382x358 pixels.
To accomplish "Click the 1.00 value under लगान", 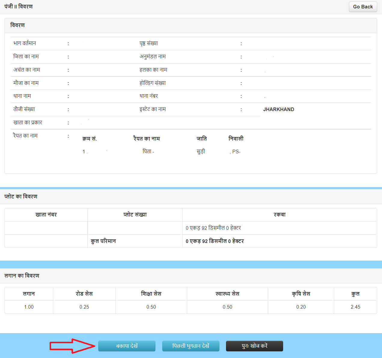I will [x=29, y=307].
